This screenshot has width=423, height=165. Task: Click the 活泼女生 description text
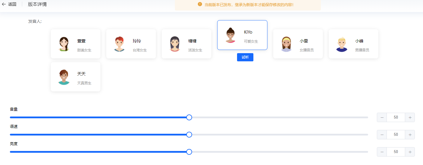pyautogui.click(x=195, y=50)
